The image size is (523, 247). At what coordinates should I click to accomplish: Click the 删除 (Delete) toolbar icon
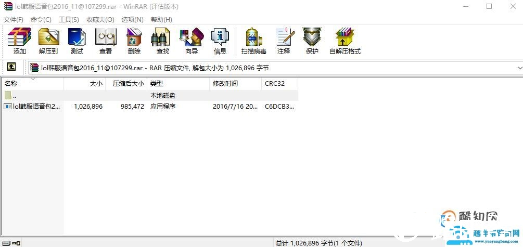tap(134, 41)
